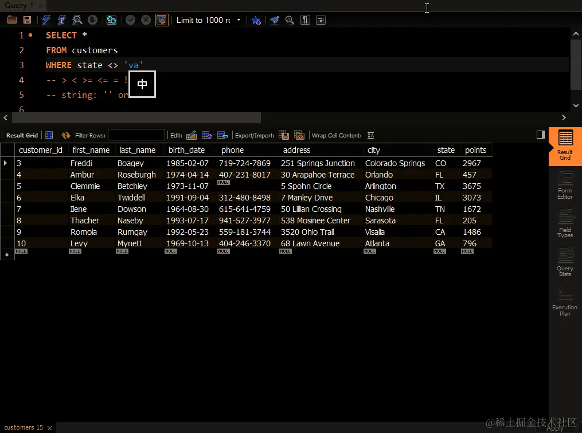Image resolution: width=582 pixels, height=433 pixels.
Task: Select the Query 1 editor tab
Action: pyautogui.click(x=18, y=5)
